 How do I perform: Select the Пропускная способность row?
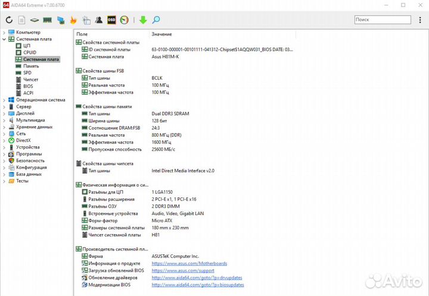[x=128, y=150]
